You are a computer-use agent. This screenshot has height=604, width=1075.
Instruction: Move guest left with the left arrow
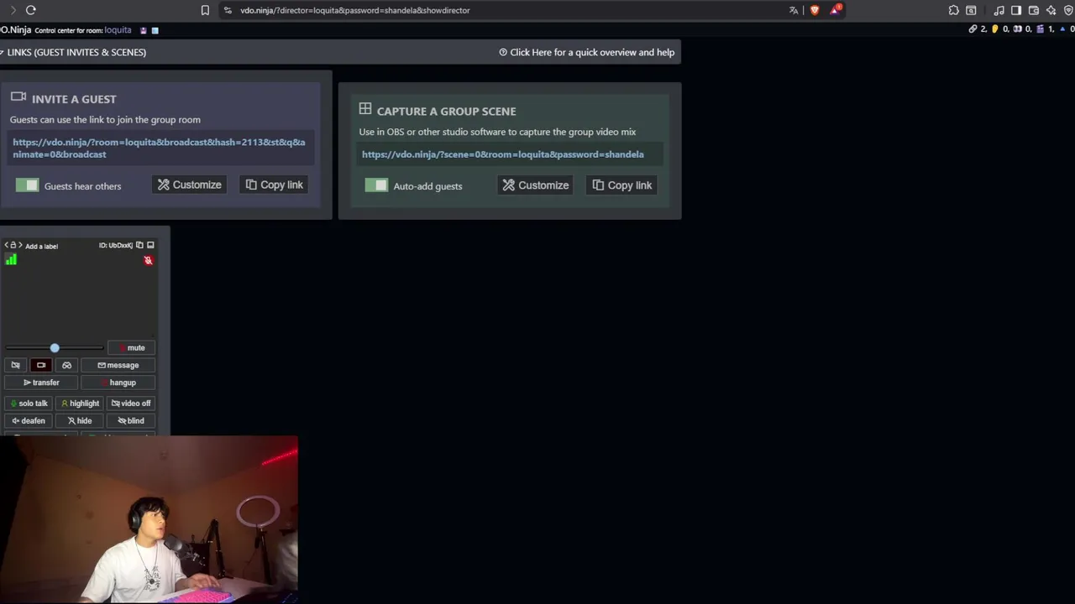click(6, 245)
